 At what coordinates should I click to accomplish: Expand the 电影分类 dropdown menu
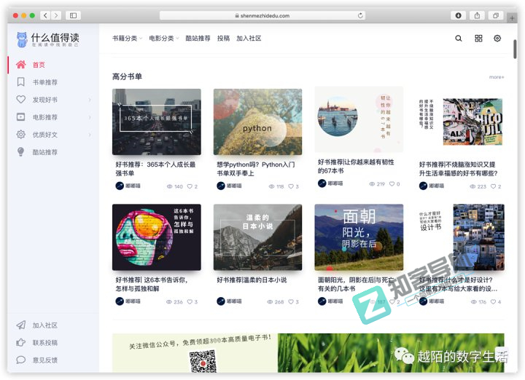tap(163, 39)
